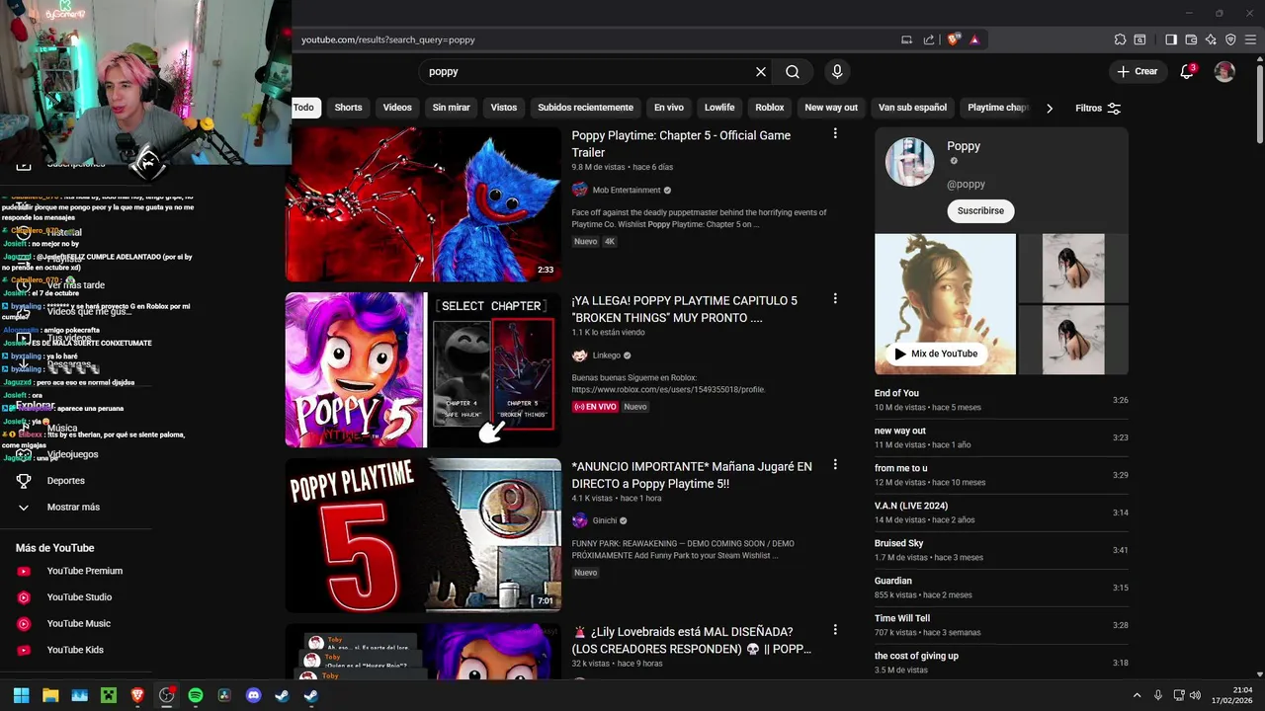Viewport: 1265px width, 711px height.
Task: Click the tab search icon in toolbar
Action: [x=1139, y=39]
